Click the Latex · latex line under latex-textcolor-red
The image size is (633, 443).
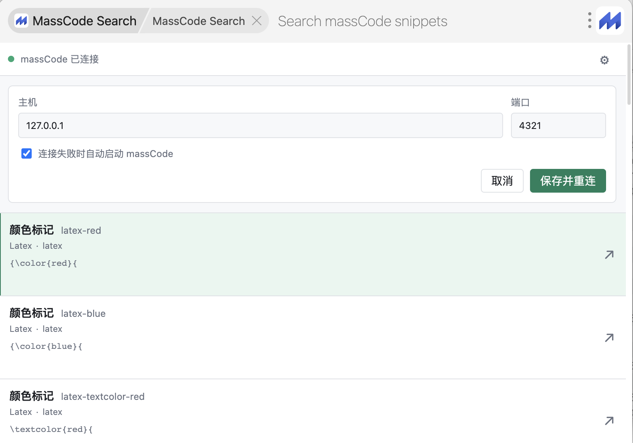tap(36, 412)
